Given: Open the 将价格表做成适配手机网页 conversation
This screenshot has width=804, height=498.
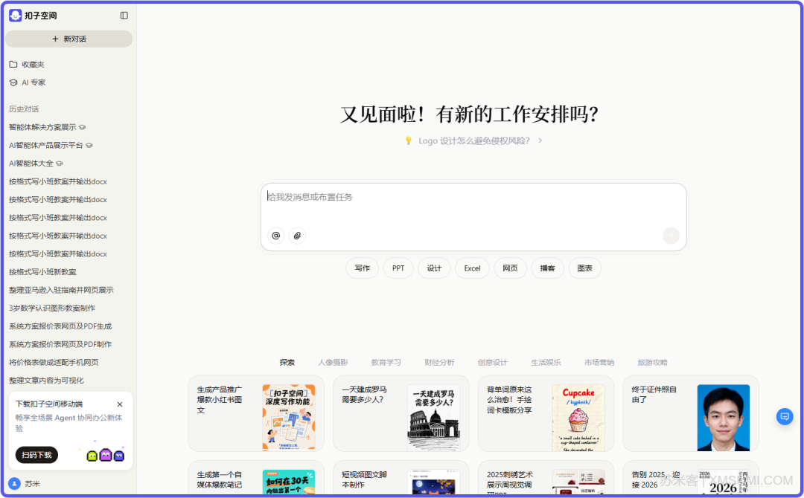Looking at the screenshot, I should 54,363.
